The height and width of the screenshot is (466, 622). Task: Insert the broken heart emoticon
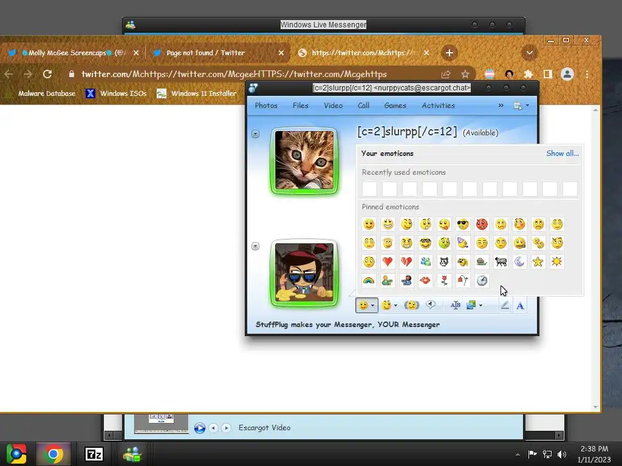tap(406, 262)
